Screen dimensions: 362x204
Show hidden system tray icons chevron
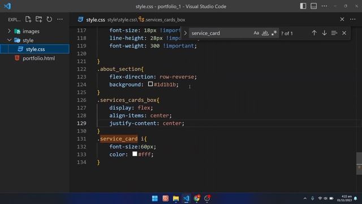[x=305, y=198]
